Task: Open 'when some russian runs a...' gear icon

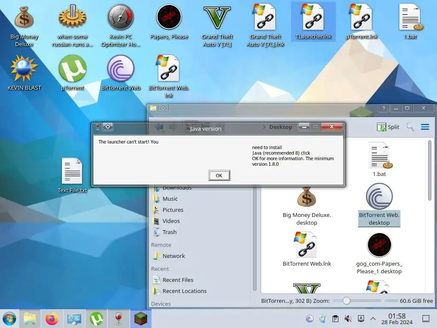Action: 72,25
